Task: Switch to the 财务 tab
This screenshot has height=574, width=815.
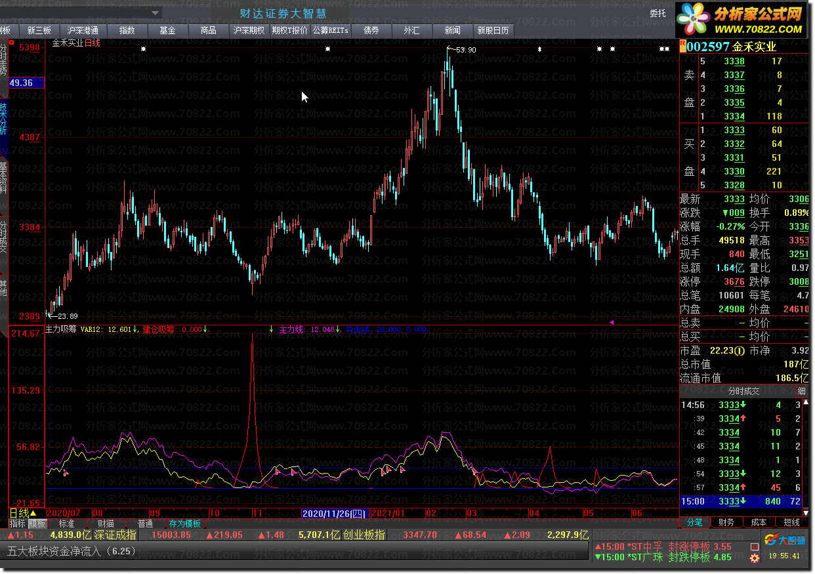Action: pos(726,522)
